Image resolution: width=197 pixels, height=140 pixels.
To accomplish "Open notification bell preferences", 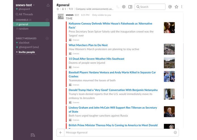I will 48,5.
